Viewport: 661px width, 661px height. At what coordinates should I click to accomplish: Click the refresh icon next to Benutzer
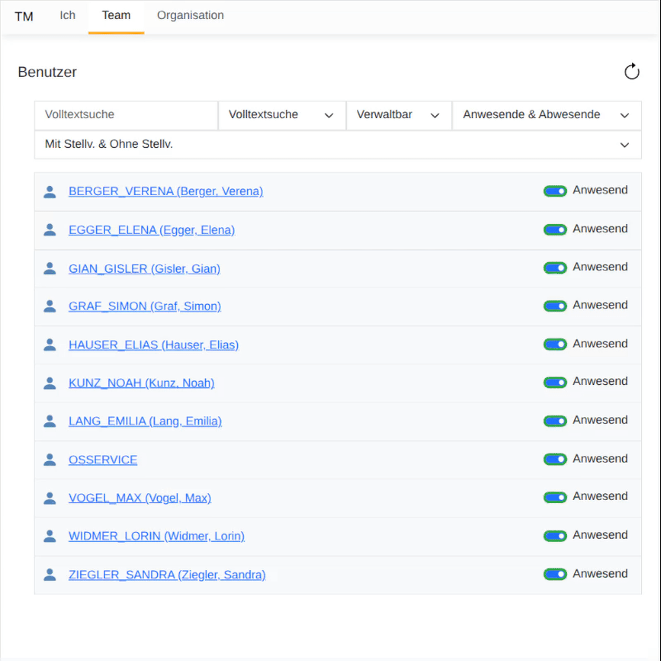coord(631,72)
